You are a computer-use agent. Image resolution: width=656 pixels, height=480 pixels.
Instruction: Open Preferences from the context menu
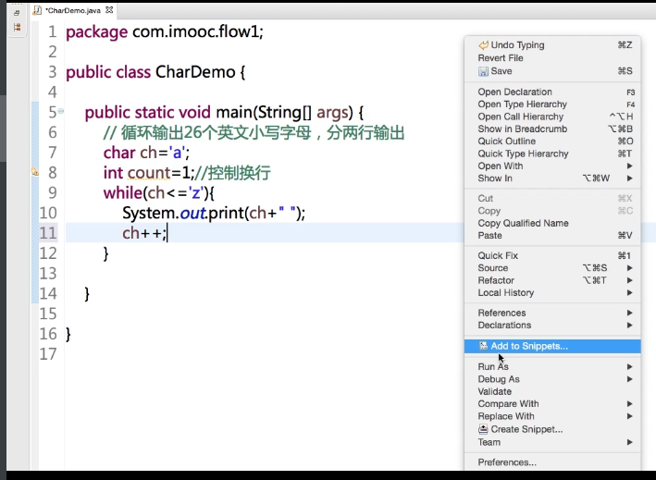tap(506, 462)
